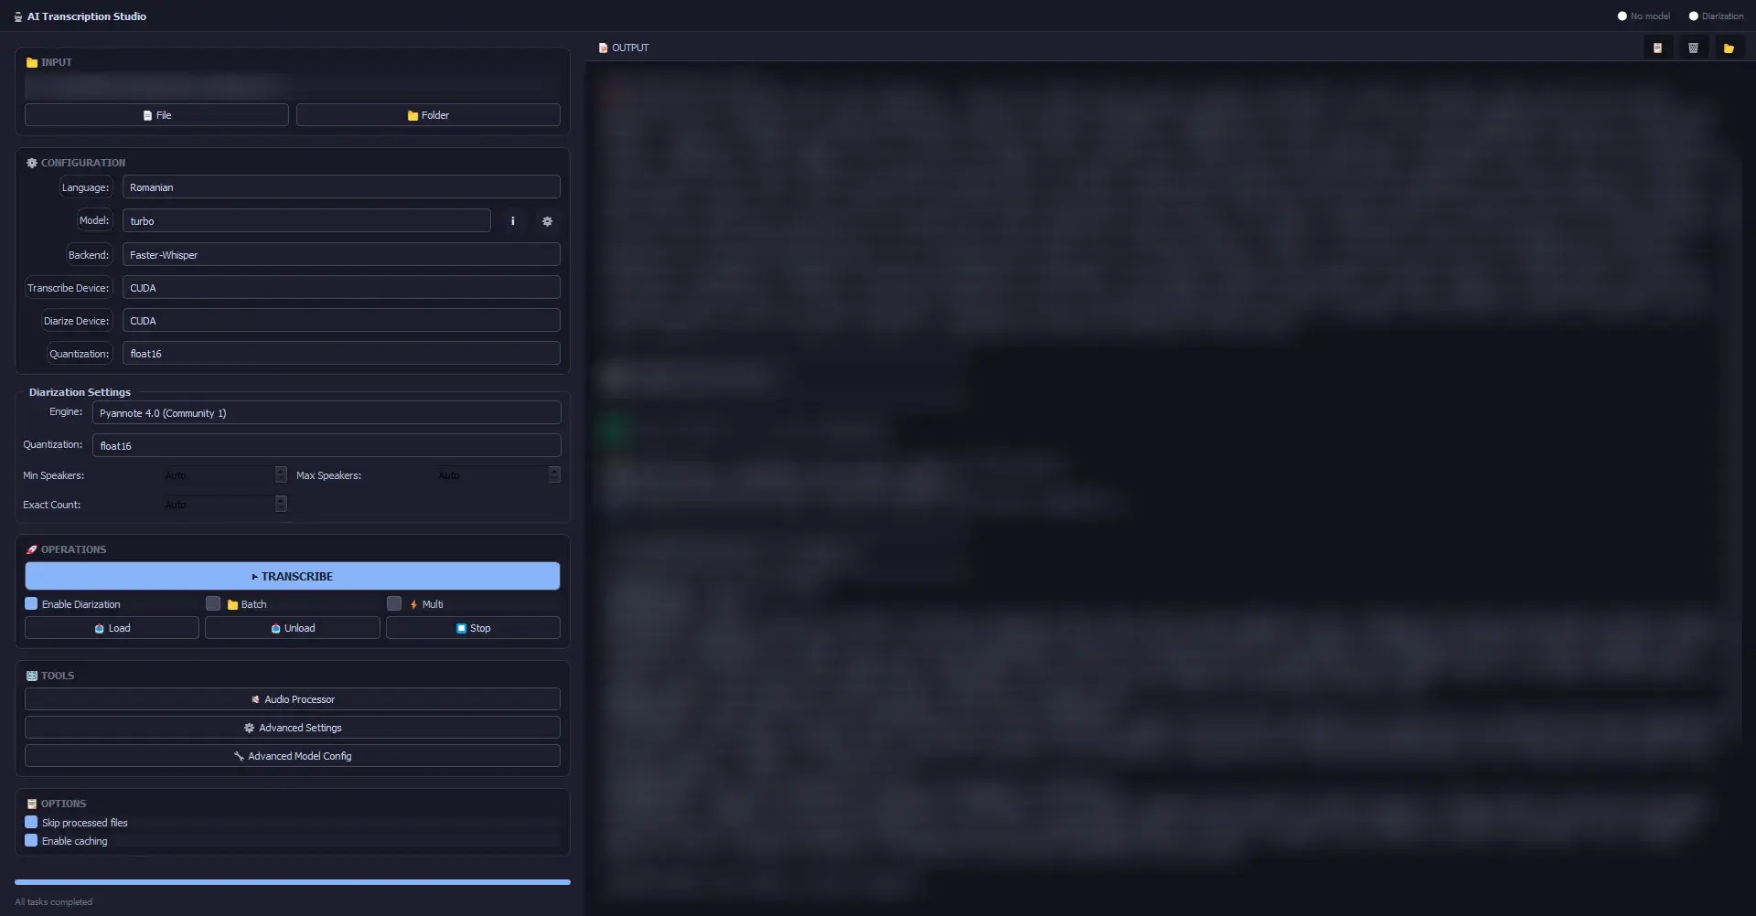Open the output folder via the yellow folder icon
This screenshot has width=1756, height=916.
(1729, 48)
